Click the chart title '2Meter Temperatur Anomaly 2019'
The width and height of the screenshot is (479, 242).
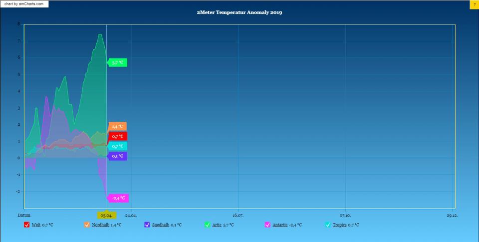pyautogui.click(x=239, y=12)
